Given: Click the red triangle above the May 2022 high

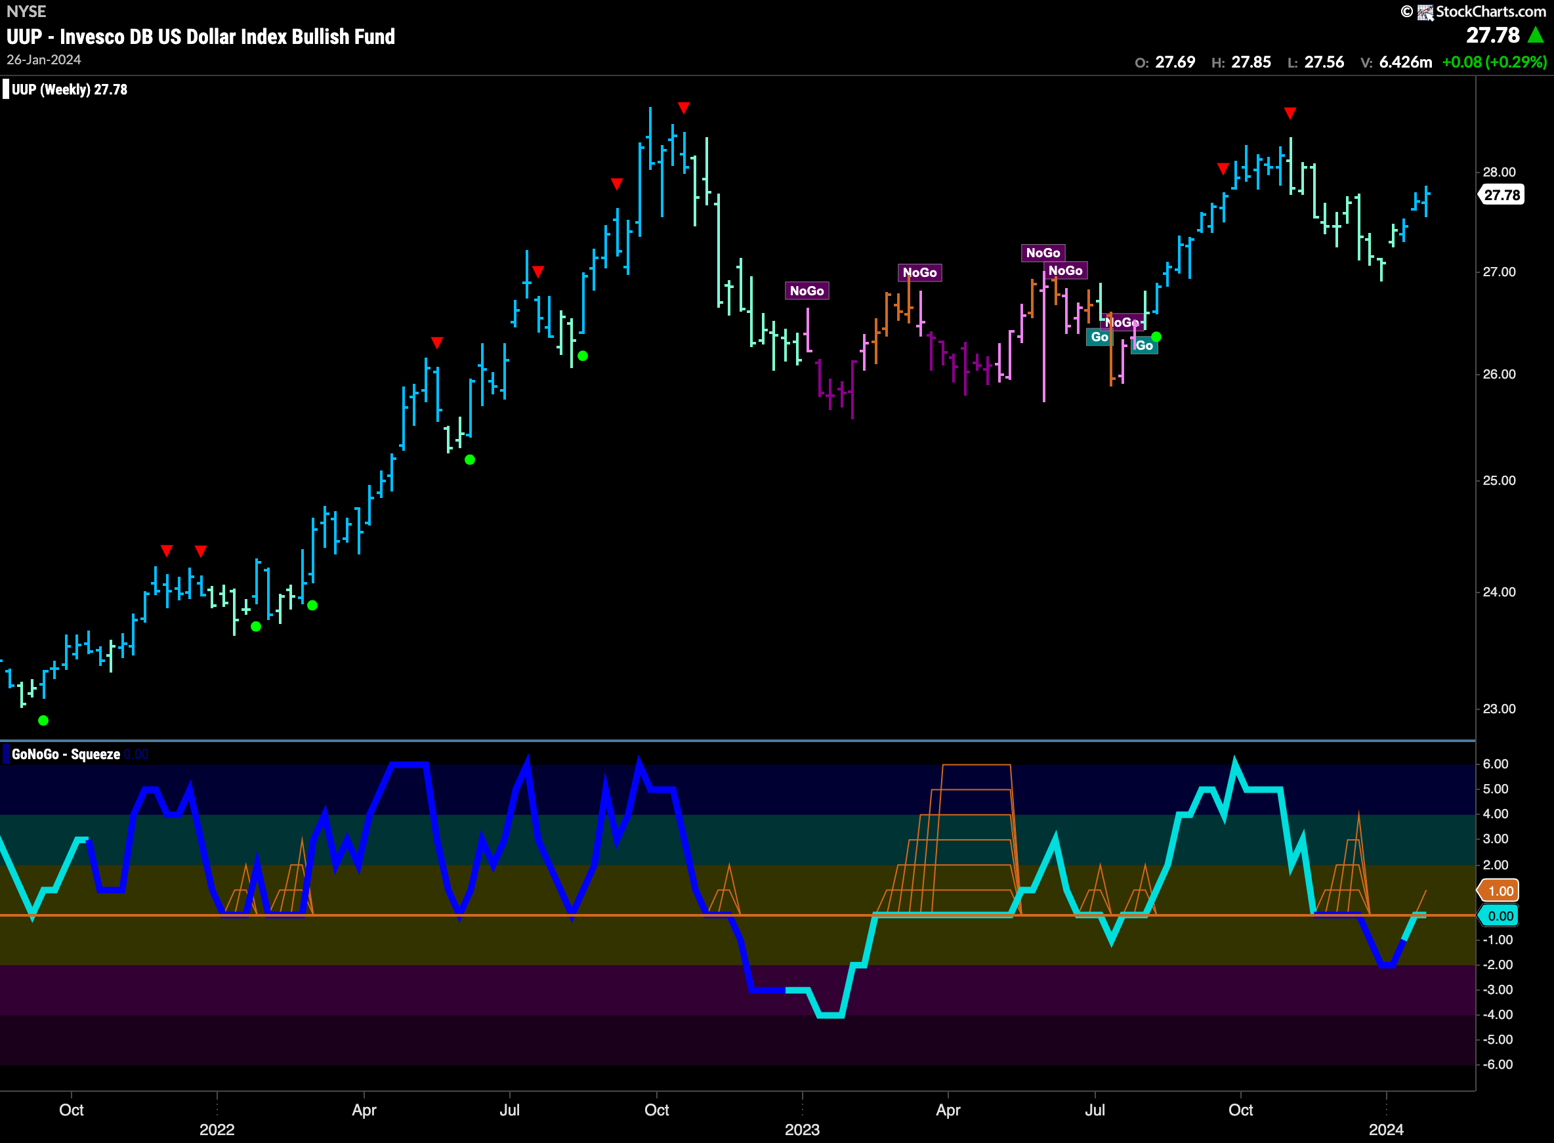Looking at the screenshot, I should [x=436, y=343].
